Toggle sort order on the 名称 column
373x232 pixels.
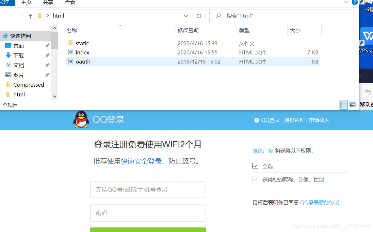tap(72, 30)
